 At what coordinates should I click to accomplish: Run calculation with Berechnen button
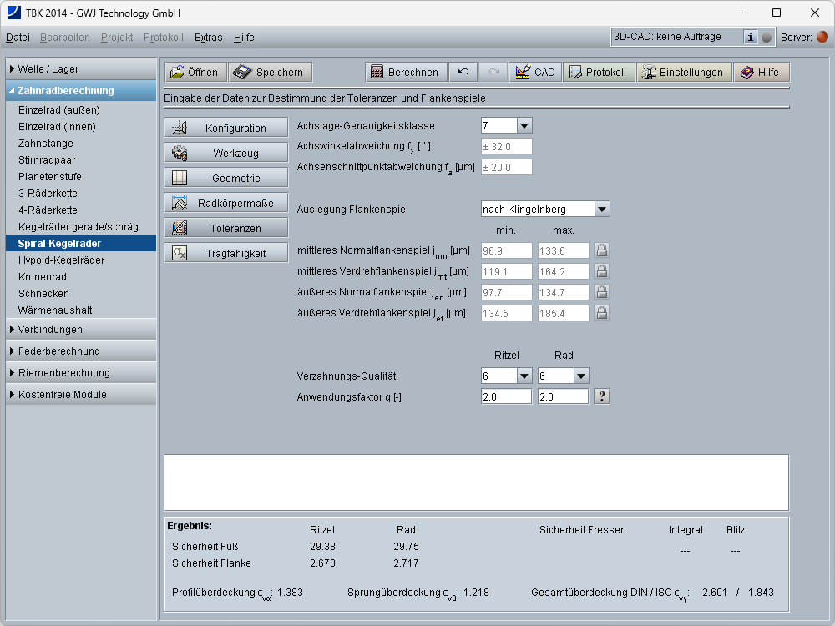406,73
